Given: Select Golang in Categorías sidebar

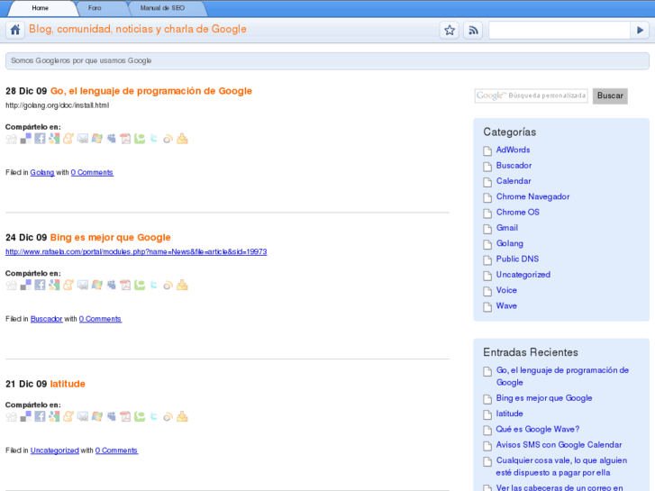Looking at the screenshot, I should coord(510,243).
